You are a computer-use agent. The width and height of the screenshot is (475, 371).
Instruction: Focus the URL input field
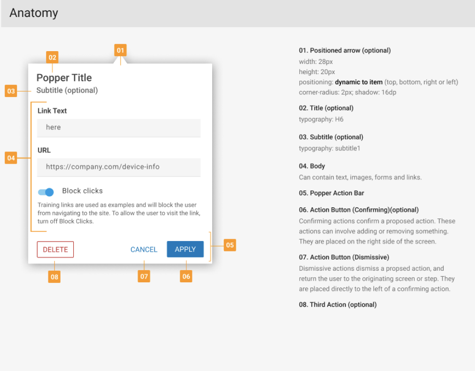[119, 167]
